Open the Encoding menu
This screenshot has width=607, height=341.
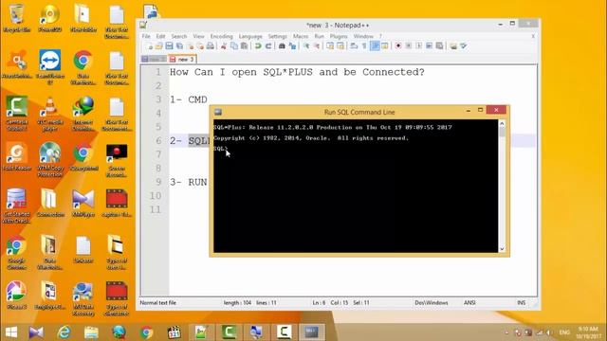point(221,36)
